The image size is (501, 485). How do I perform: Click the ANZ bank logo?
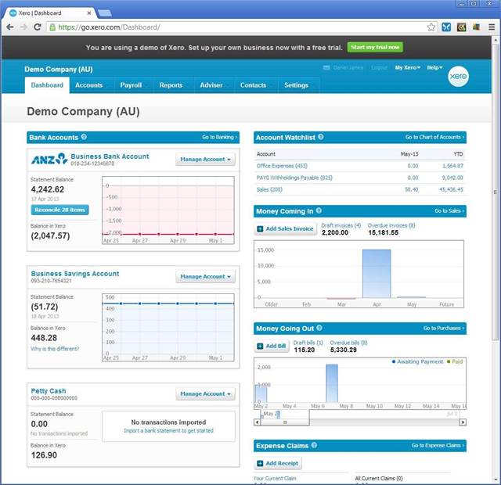coord(49,159)
